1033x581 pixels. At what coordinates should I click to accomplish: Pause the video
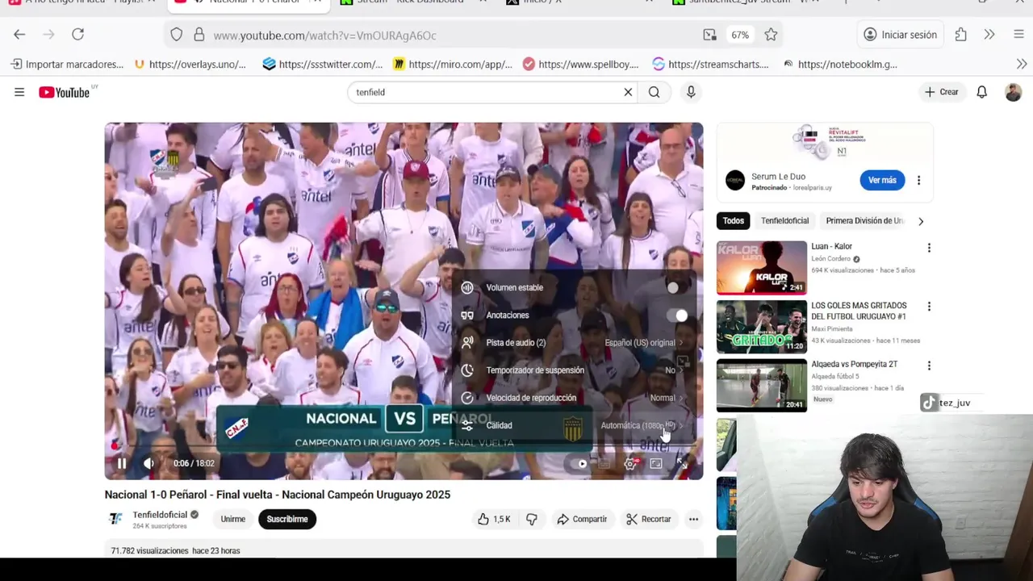point(122,463)
